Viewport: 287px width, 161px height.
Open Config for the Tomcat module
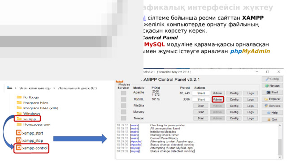click(234, 118)
